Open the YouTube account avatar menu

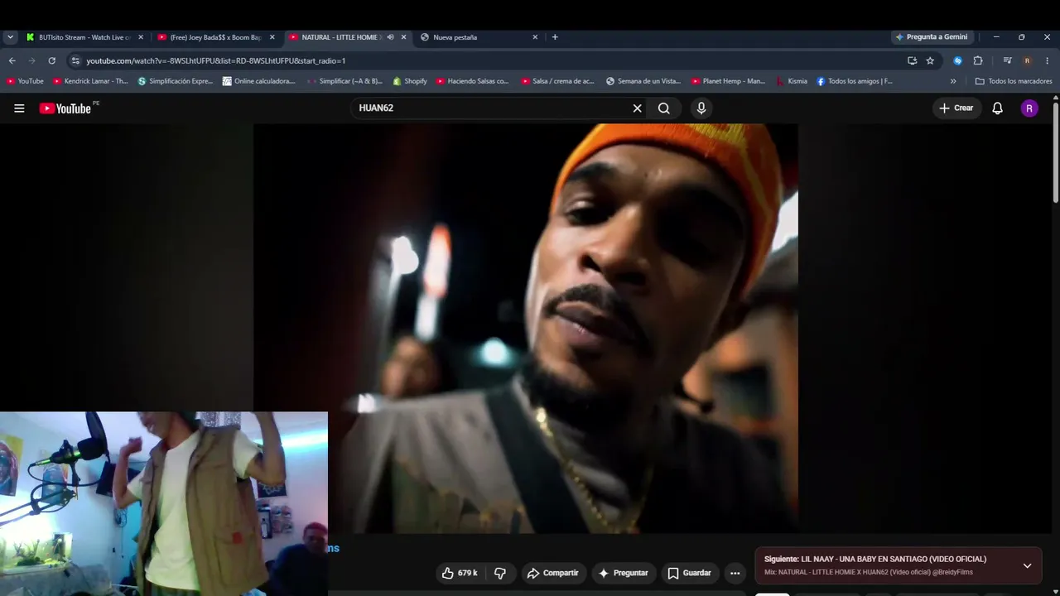pyautogui.click(x=1029, y=108)
